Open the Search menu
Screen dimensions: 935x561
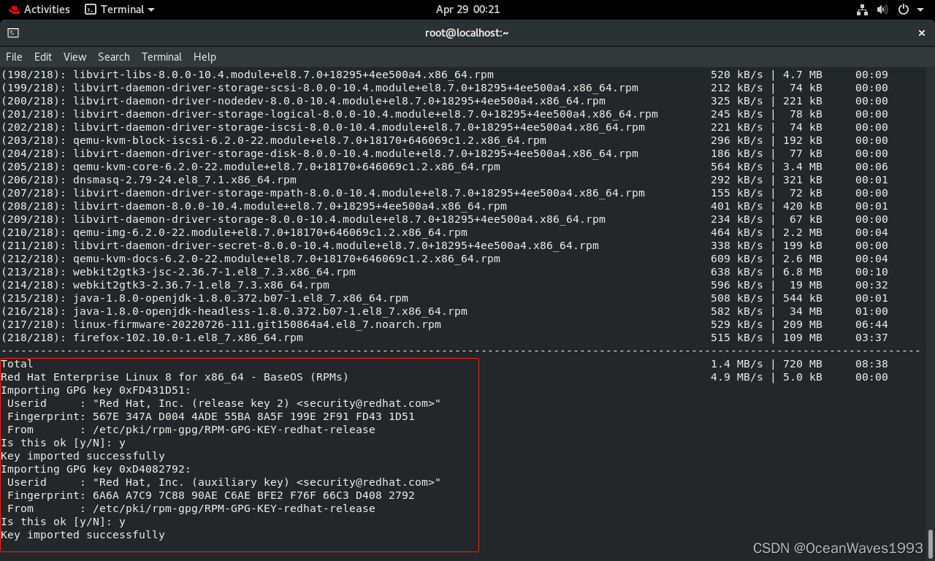114,57
